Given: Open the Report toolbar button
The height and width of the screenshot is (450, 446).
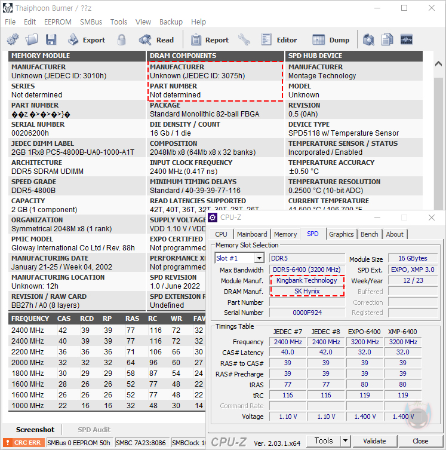Looking at the screenshot, I should 210,39.
